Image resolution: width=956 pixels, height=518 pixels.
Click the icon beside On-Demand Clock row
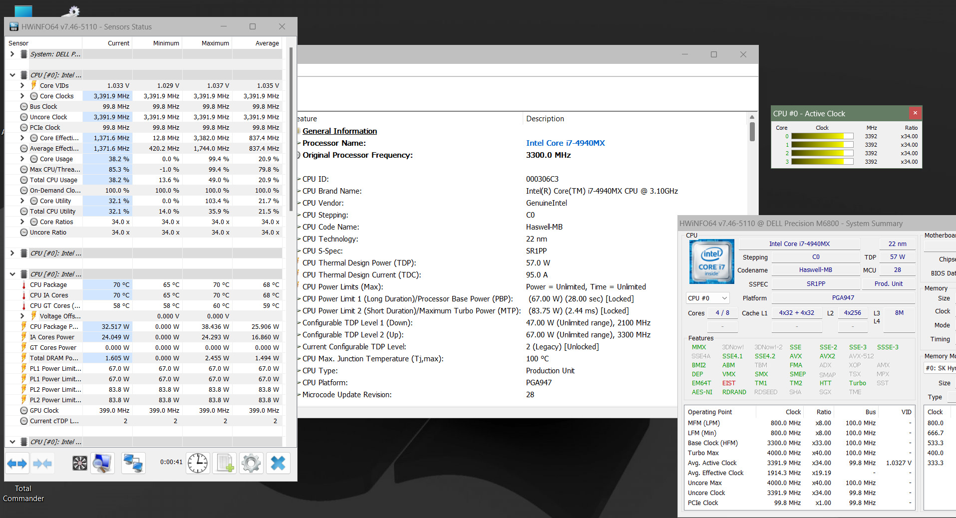tap(24, 190)
